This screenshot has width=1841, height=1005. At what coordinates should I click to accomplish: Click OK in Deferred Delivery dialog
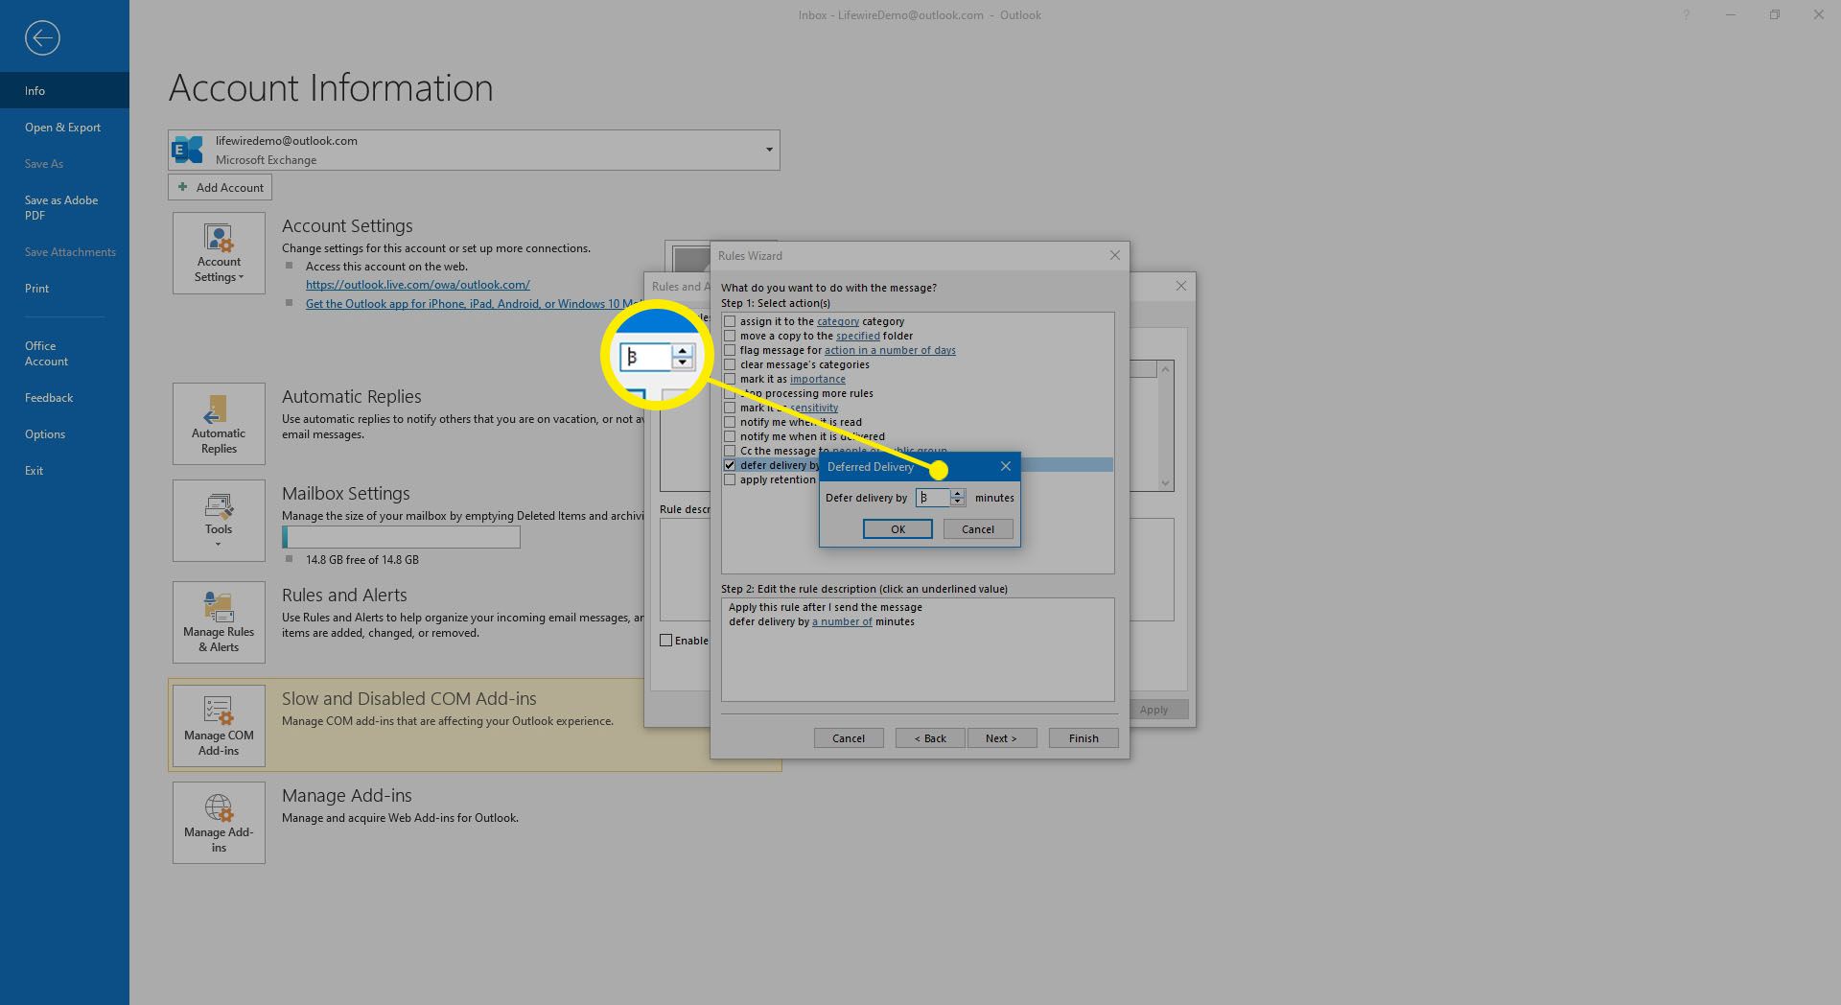click(897, 529)
